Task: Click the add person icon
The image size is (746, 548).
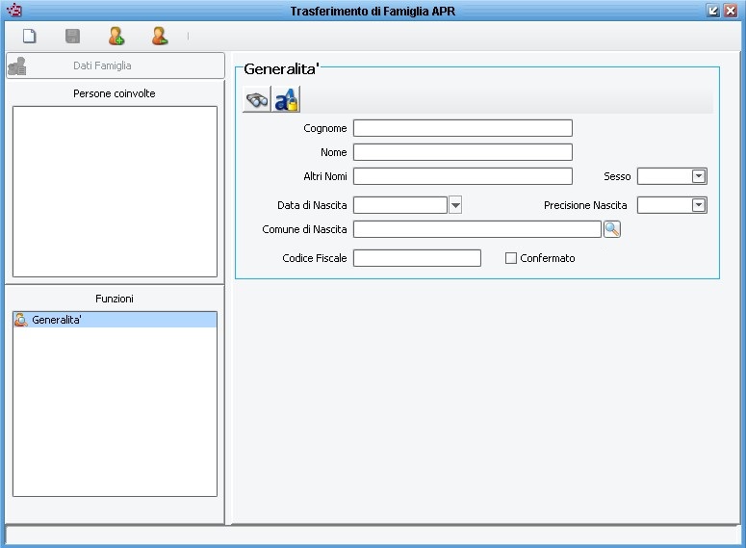Action: point(116,37)
